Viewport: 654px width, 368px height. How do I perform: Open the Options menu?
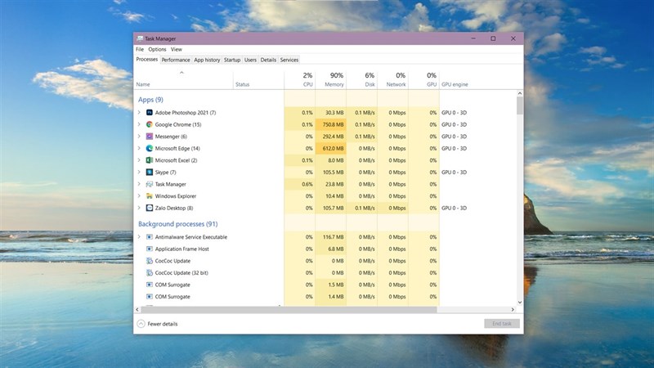click(x=157, y=49)
